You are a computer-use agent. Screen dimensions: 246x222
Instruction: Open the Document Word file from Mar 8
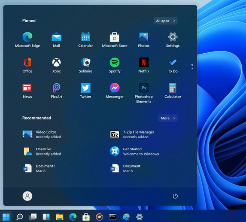point(125,168)
